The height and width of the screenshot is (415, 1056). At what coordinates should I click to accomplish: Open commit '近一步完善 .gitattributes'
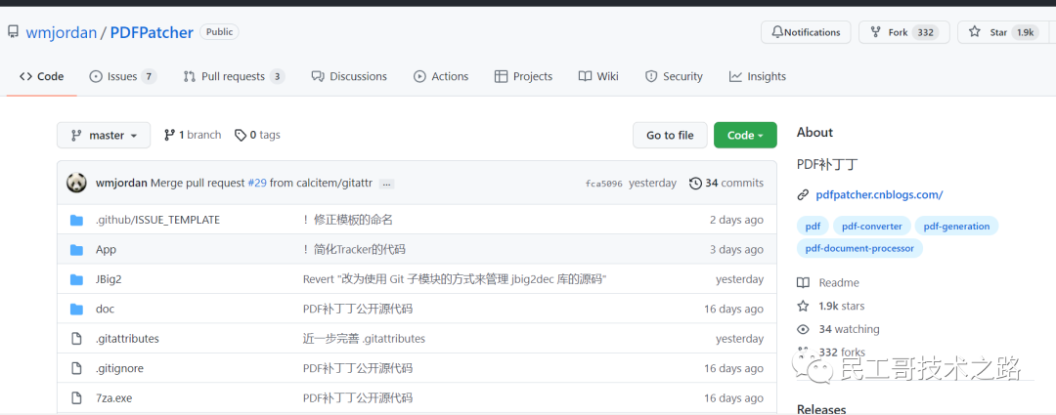pos(364,338)
